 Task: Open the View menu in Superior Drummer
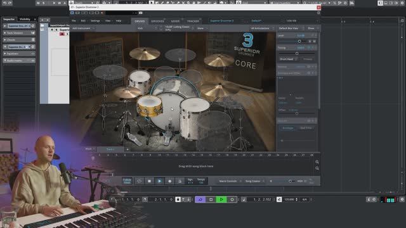108,21
